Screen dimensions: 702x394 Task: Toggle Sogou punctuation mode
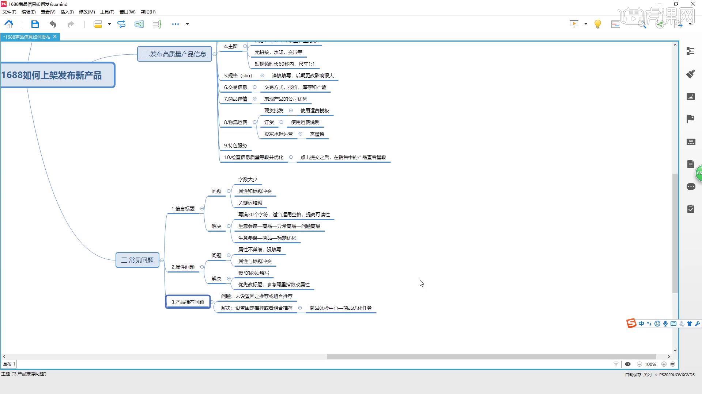[649, 324]
